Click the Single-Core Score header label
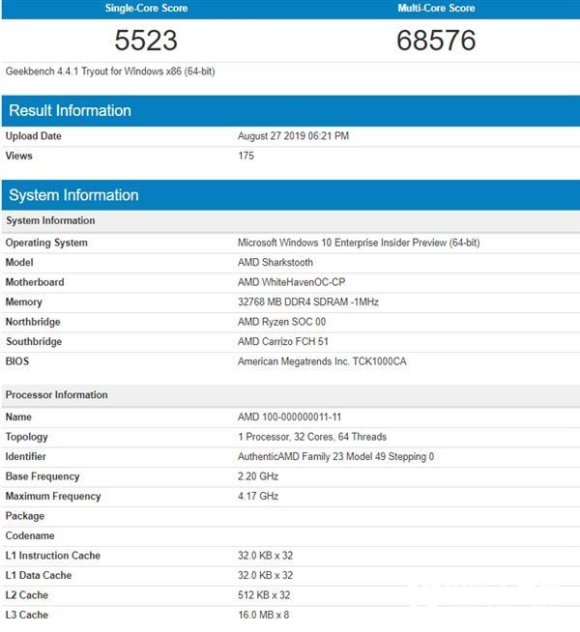 tap(146, 8)
